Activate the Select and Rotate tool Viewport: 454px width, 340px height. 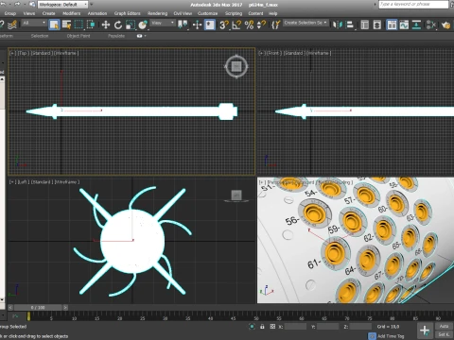coord(118,25)
